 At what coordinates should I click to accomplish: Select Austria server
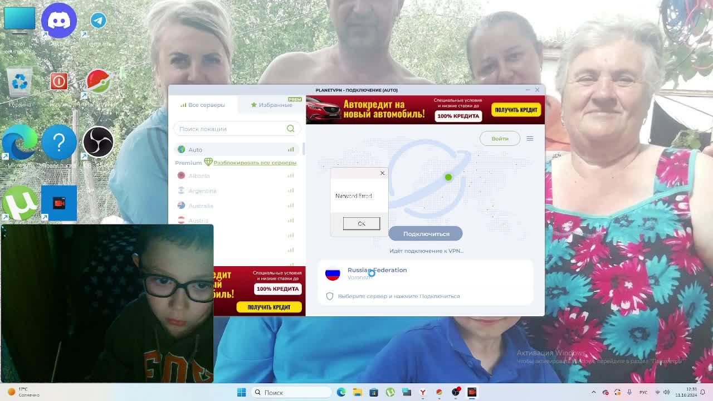click(x=237, y=221)
